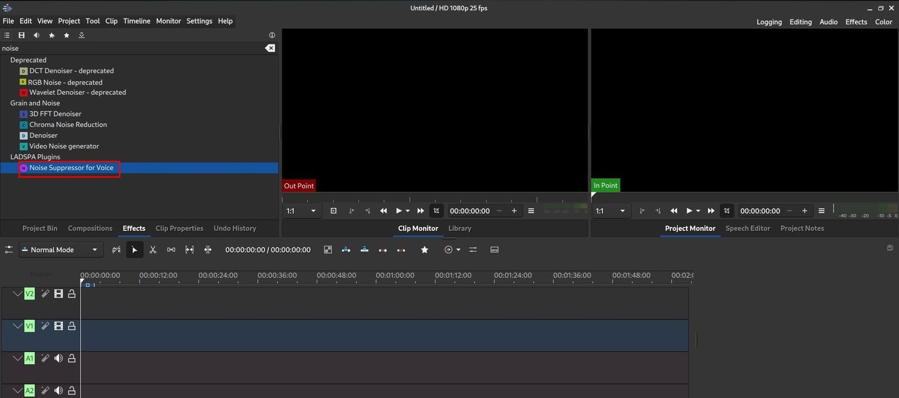Play the Clip Monitor

click(398, 211)
